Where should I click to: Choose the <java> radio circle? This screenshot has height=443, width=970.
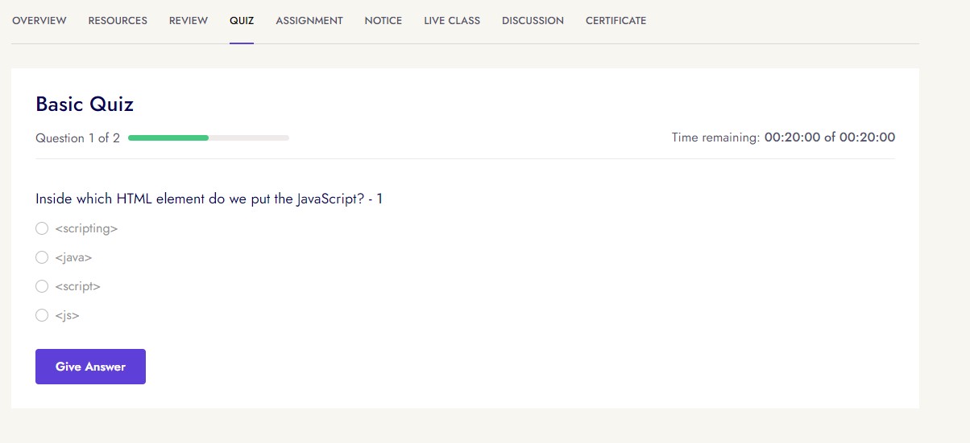point(42,258)
